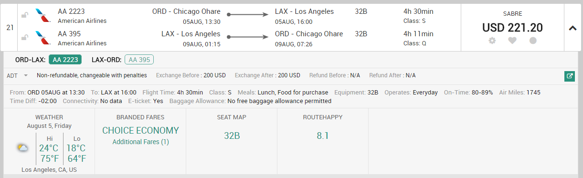Click the USD 221.20 price
This screenshot has width=583, height=178.
coord(512,28)
